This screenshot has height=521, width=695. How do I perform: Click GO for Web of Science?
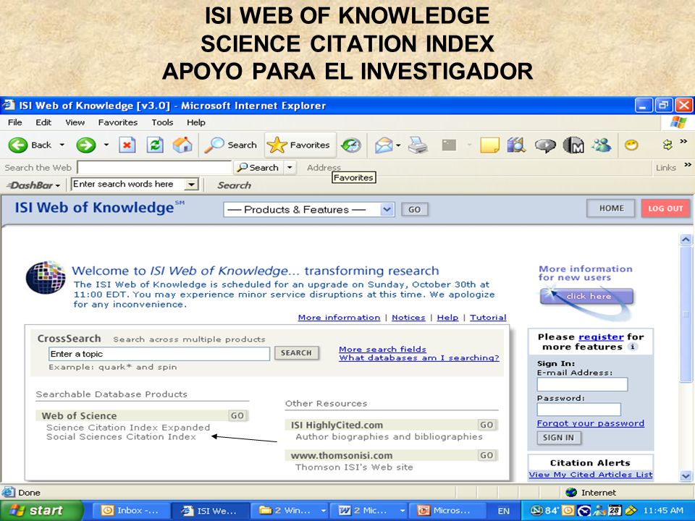237,415
